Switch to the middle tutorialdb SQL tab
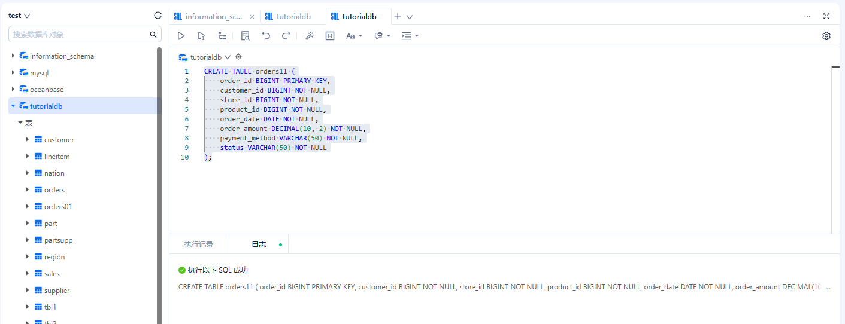 (292, 17)
